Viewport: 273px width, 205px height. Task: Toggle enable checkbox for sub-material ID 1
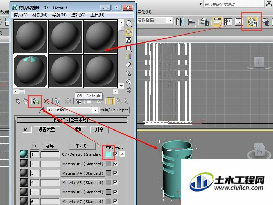[116, 154]
